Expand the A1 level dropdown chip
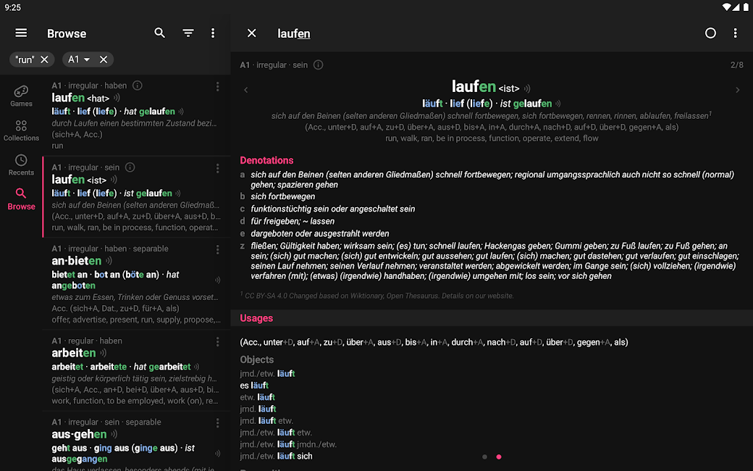The width and height of the screenshot is (753, 471). coord(87,59)
